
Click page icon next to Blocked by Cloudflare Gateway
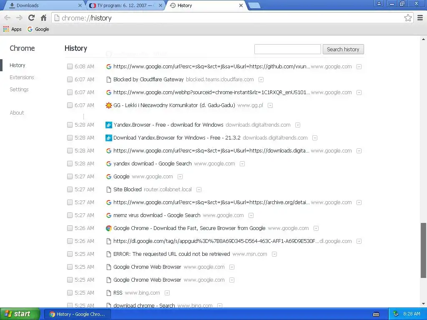point(109,80)
